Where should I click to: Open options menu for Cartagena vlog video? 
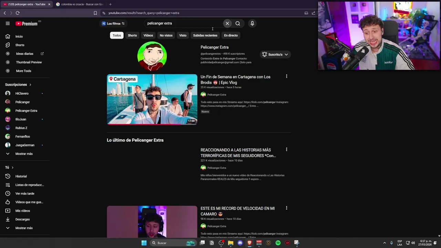(x=286, y=76)
